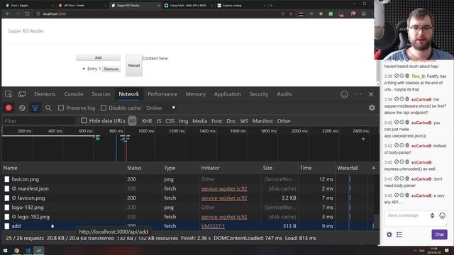Open the Windows Start menu
This screenshot has width=454, height=255.
pos(5,250)
